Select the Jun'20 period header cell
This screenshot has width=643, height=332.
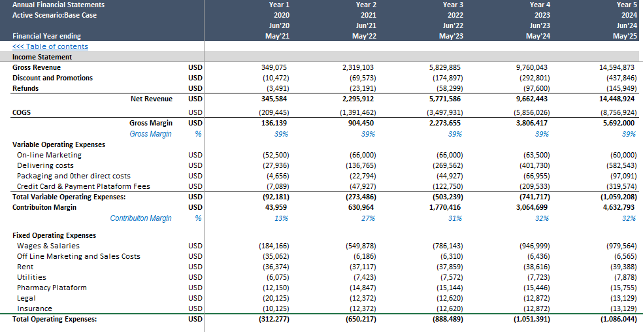[x=278, y=26]
